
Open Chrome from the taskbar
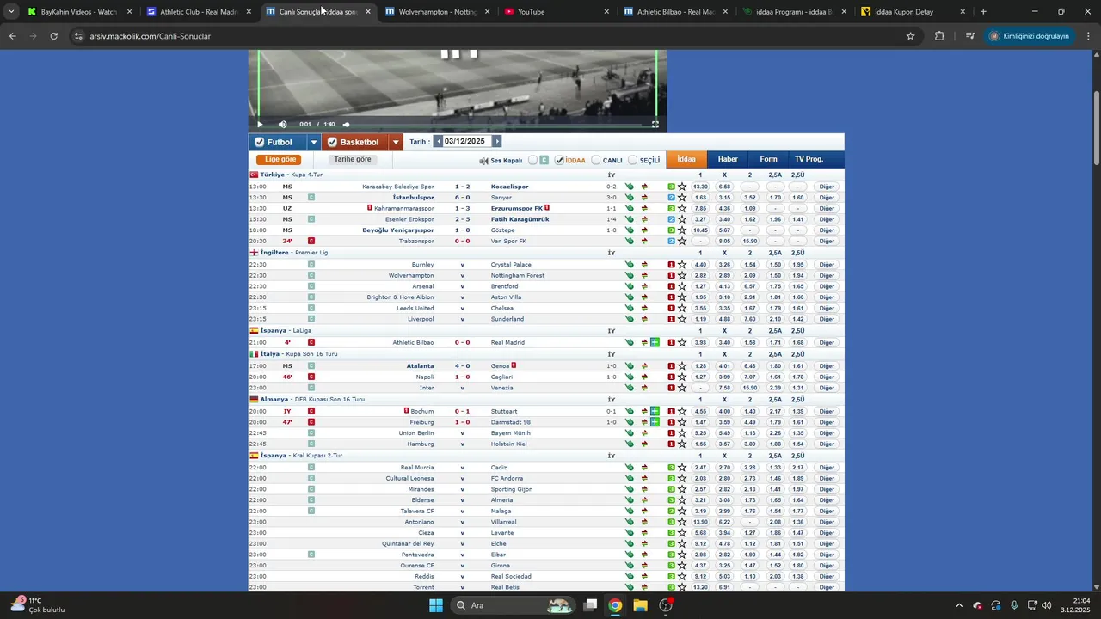coord(615,605)
